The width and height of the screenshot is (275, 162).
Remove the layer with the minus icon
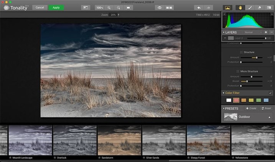click(x=272, y=32)
